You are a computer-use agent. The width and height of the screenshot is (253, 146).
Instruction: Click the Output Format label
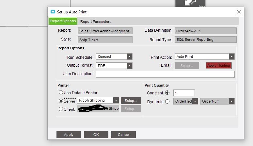click(x=80, y=65)
